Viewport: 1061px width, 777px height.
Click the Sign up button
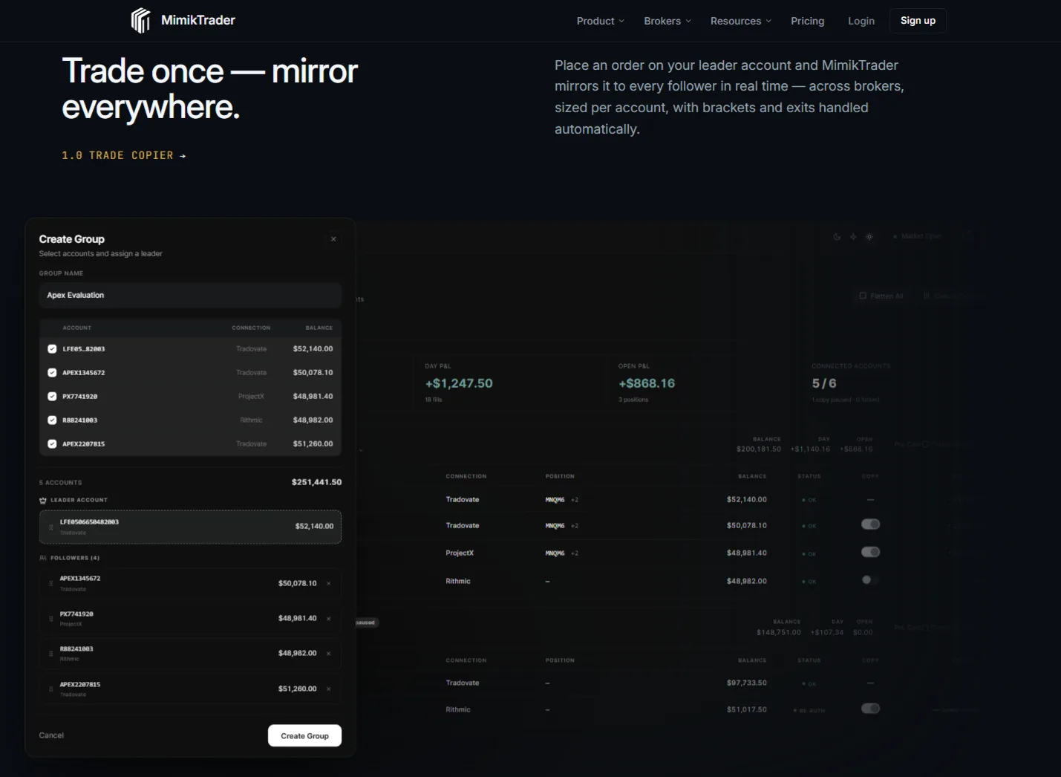pos(918,21)
